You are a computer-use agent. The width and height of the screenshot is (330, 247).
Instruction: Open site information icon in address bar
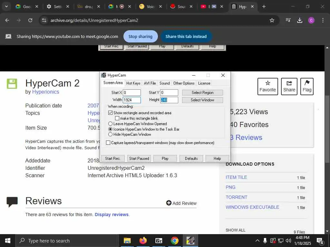[44, 20]
